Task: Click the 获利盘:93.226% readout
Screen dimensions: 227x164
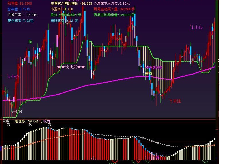Action: click(x=20, y=3)
